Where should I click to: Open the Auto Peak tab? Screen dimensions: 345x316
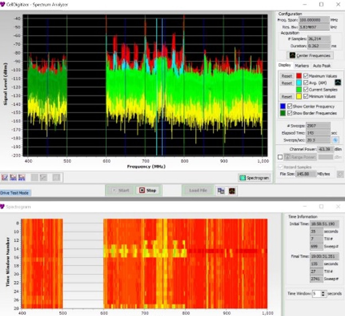pyautogui.click(x=321, y=66)
